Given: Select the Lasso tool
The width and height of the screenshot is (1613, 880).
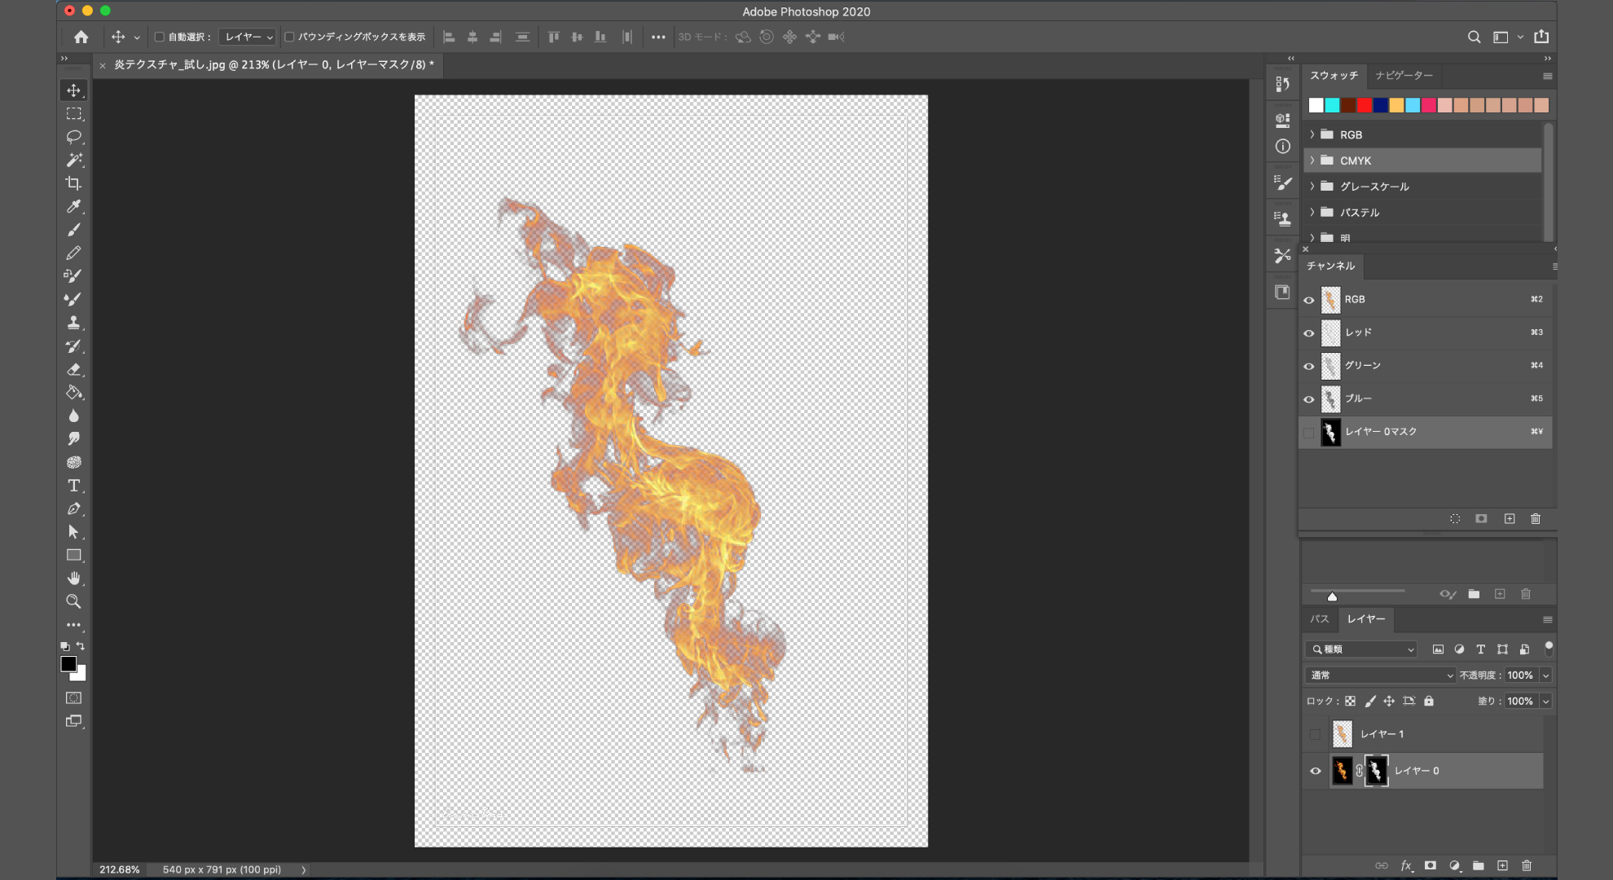Looking at the screenshot, I should tap(73, 136).
